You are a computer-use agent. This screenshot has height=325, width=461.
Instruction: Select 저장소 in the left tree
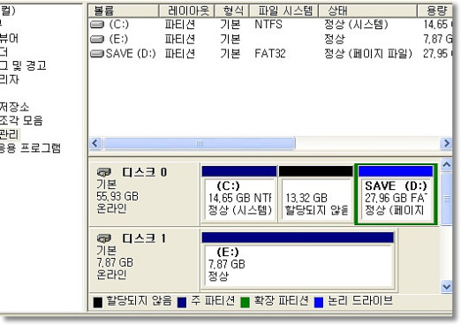click(x=14, y=107)
